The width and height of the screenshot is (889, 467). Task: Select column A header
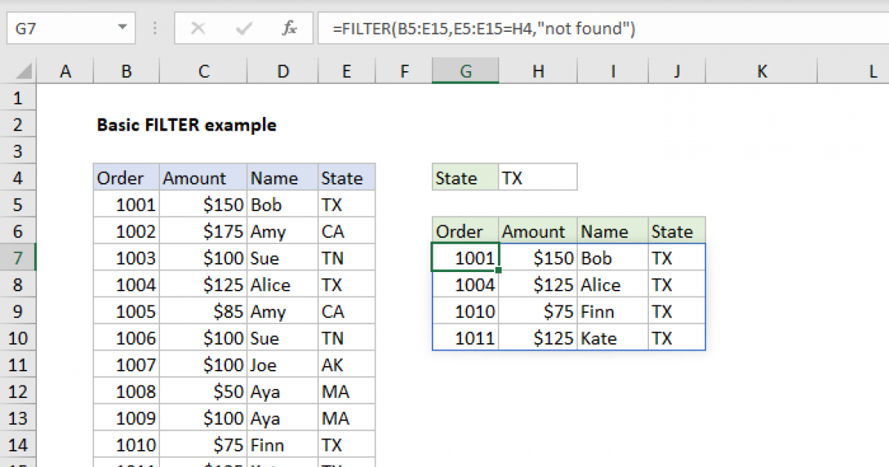click(65, 71)
